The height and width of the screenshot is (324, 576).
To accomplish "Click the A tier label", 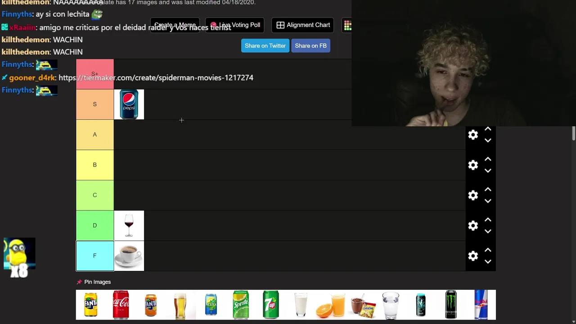I will click(x=94, y=135).
